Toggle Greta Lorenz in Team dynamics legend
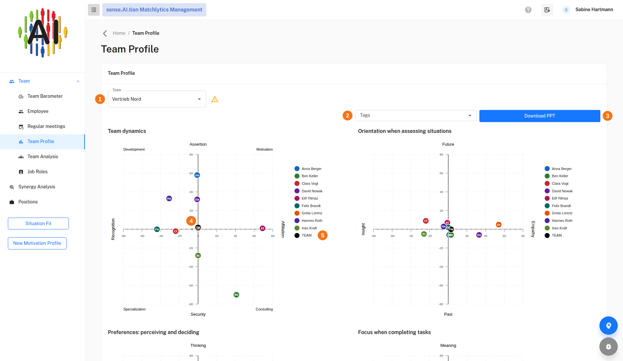Viewport: 623px width, 361px height. coord(308,213)
